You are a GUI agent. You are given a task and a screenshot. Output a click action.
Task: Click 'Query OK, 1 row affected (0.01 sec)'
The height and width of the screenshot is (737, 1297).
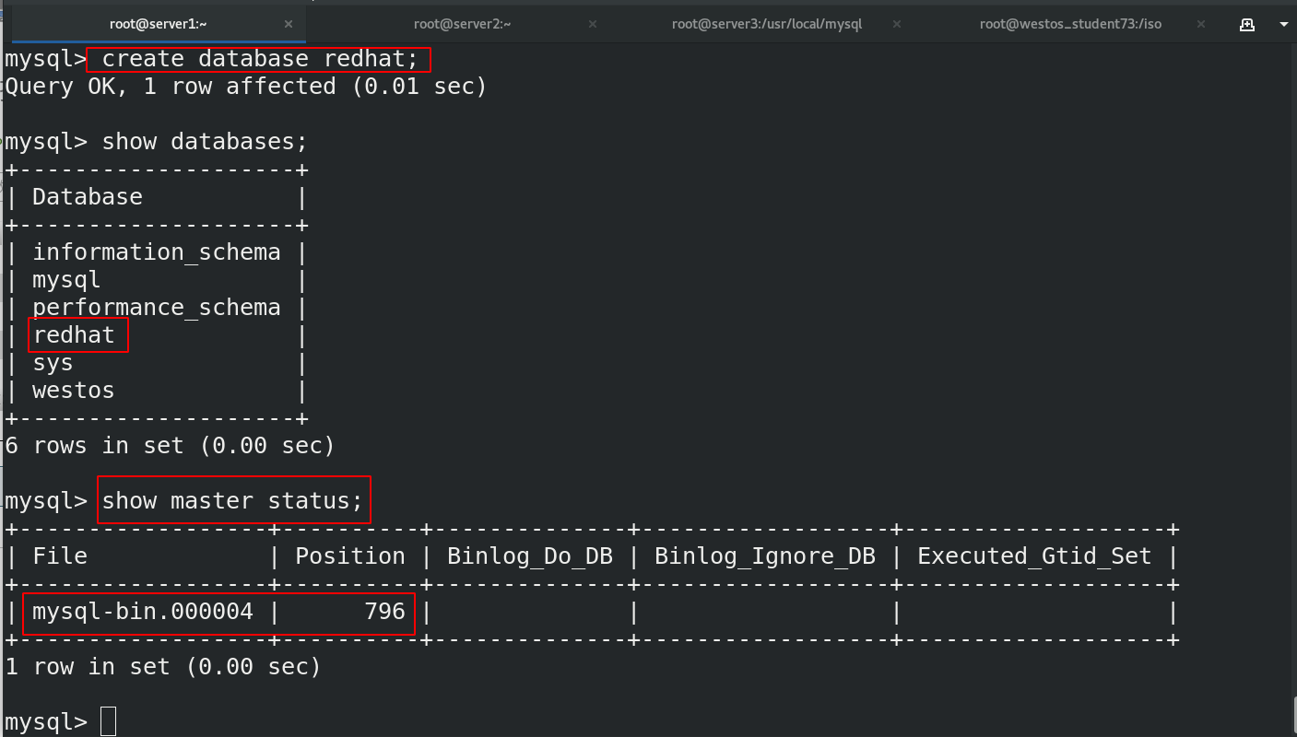point(246,87)
